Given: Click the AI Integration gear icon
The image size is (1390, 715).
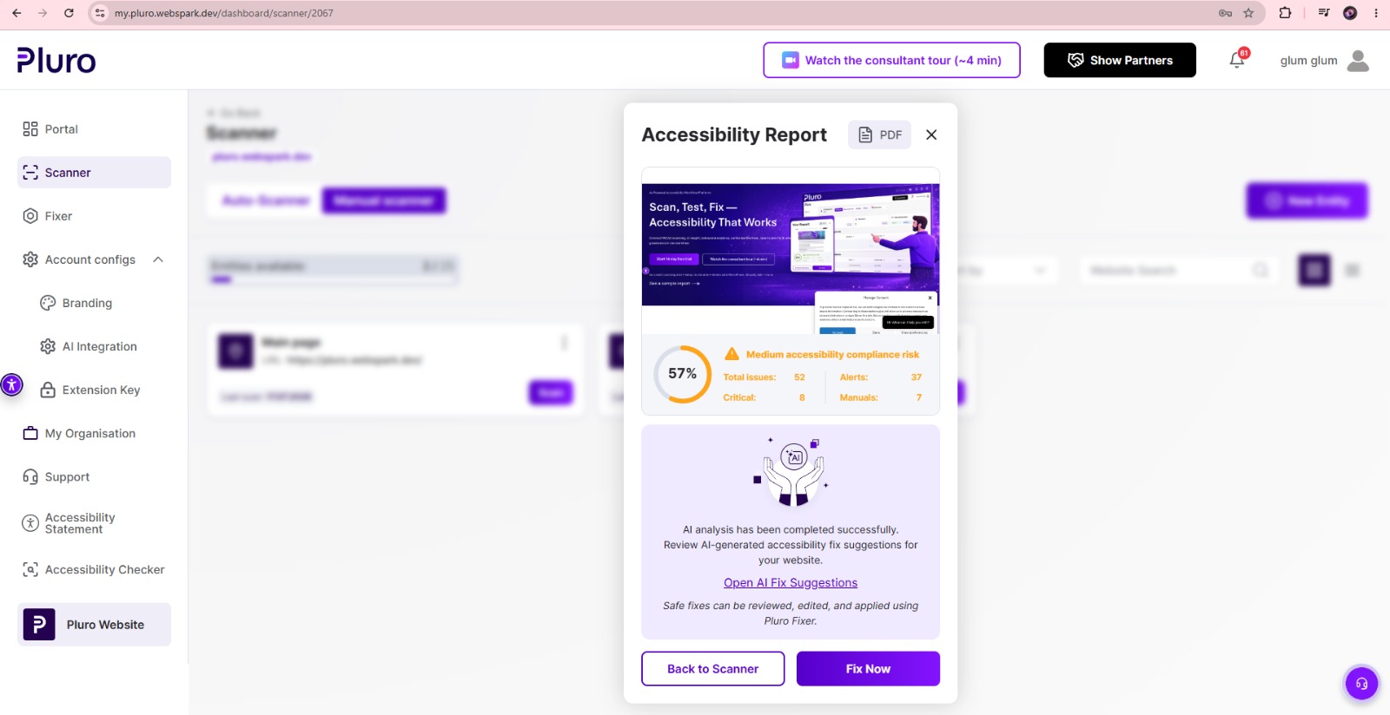Looking at the screenshot, I should pos(48,346).
